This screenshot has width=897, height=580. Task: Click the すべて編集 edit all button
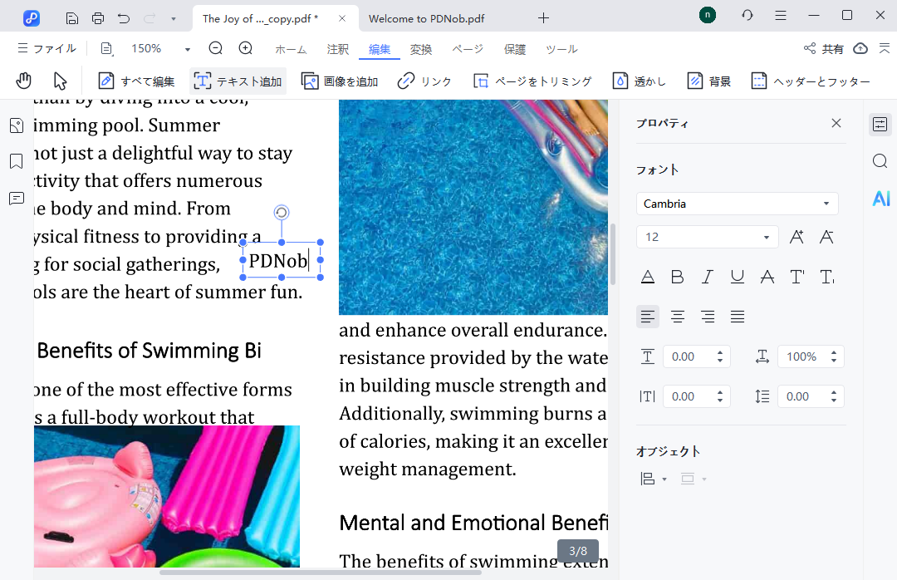coord(137,81)
